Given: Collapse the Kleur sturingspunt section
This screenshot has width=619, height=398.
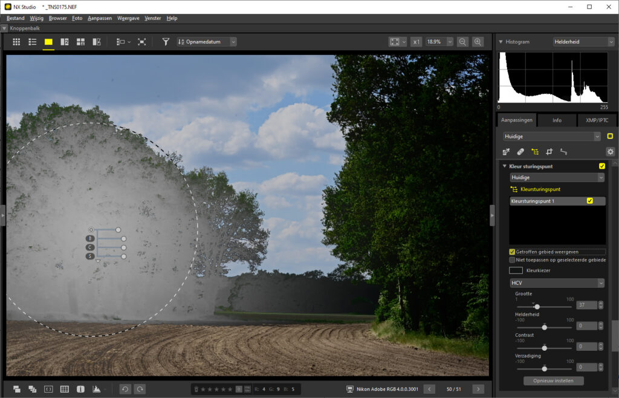Looking at the screenshot, I should pyautogui.click(x=505, y=166).
